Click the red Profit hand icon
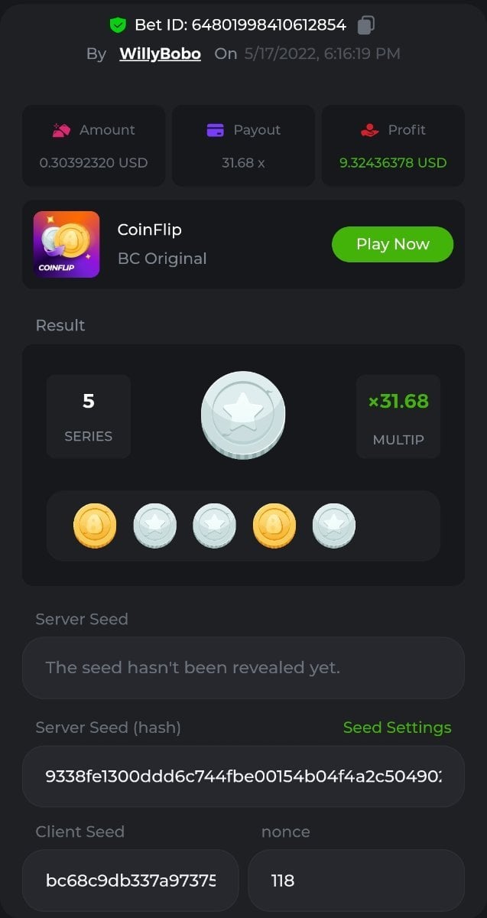Image resolution: width=487 pixels, height=918 pixels. point(370,130)
